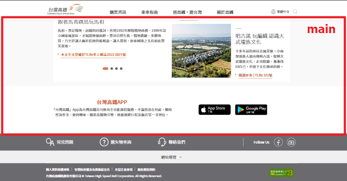347x181 pixels.
Task: Click the 跟著馬青跳島玩馬祖 article title
Action: click(81, 22)
